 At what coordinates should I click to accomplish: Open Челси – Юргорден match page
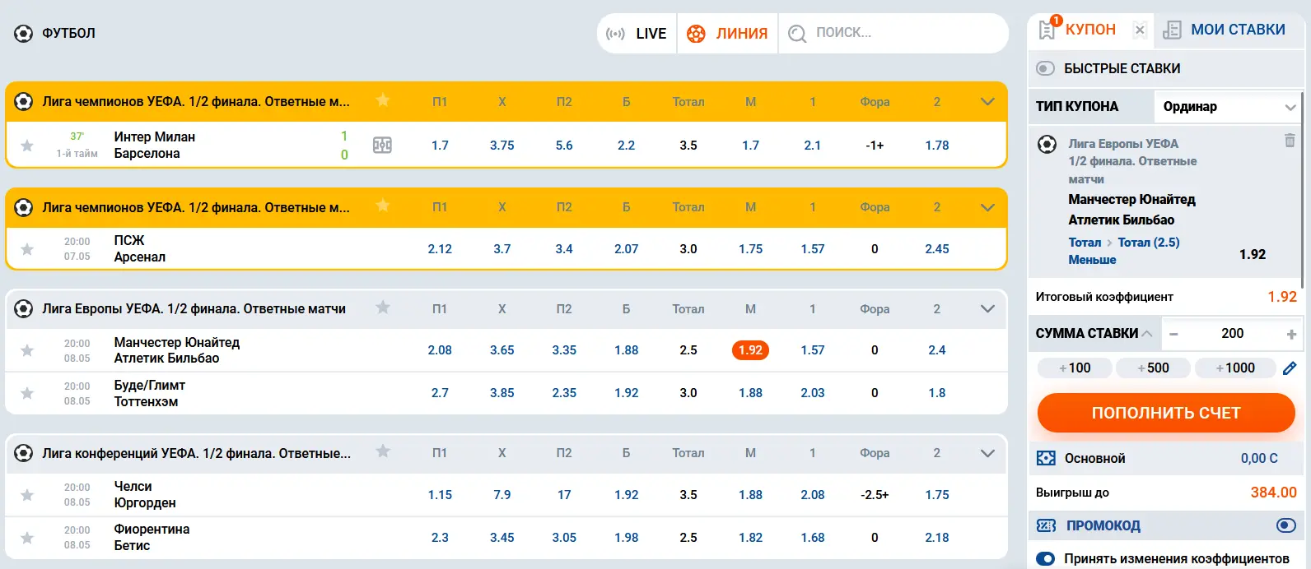click(145, 495)
